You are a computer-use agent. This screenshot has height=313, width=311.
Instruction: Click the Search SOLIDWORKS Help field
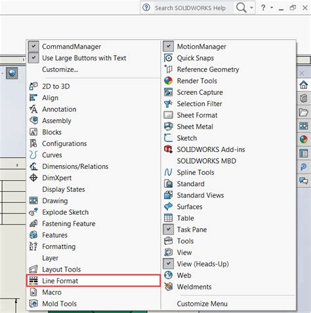190,8
